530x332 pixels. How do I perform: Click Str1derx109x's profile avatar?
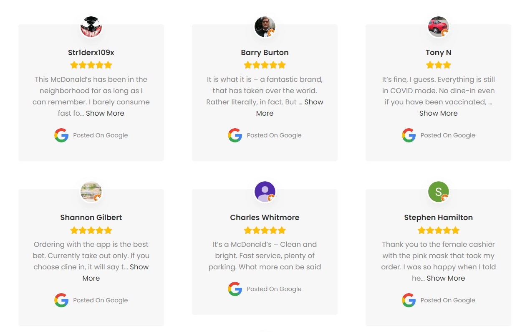(x=91, y=27)
